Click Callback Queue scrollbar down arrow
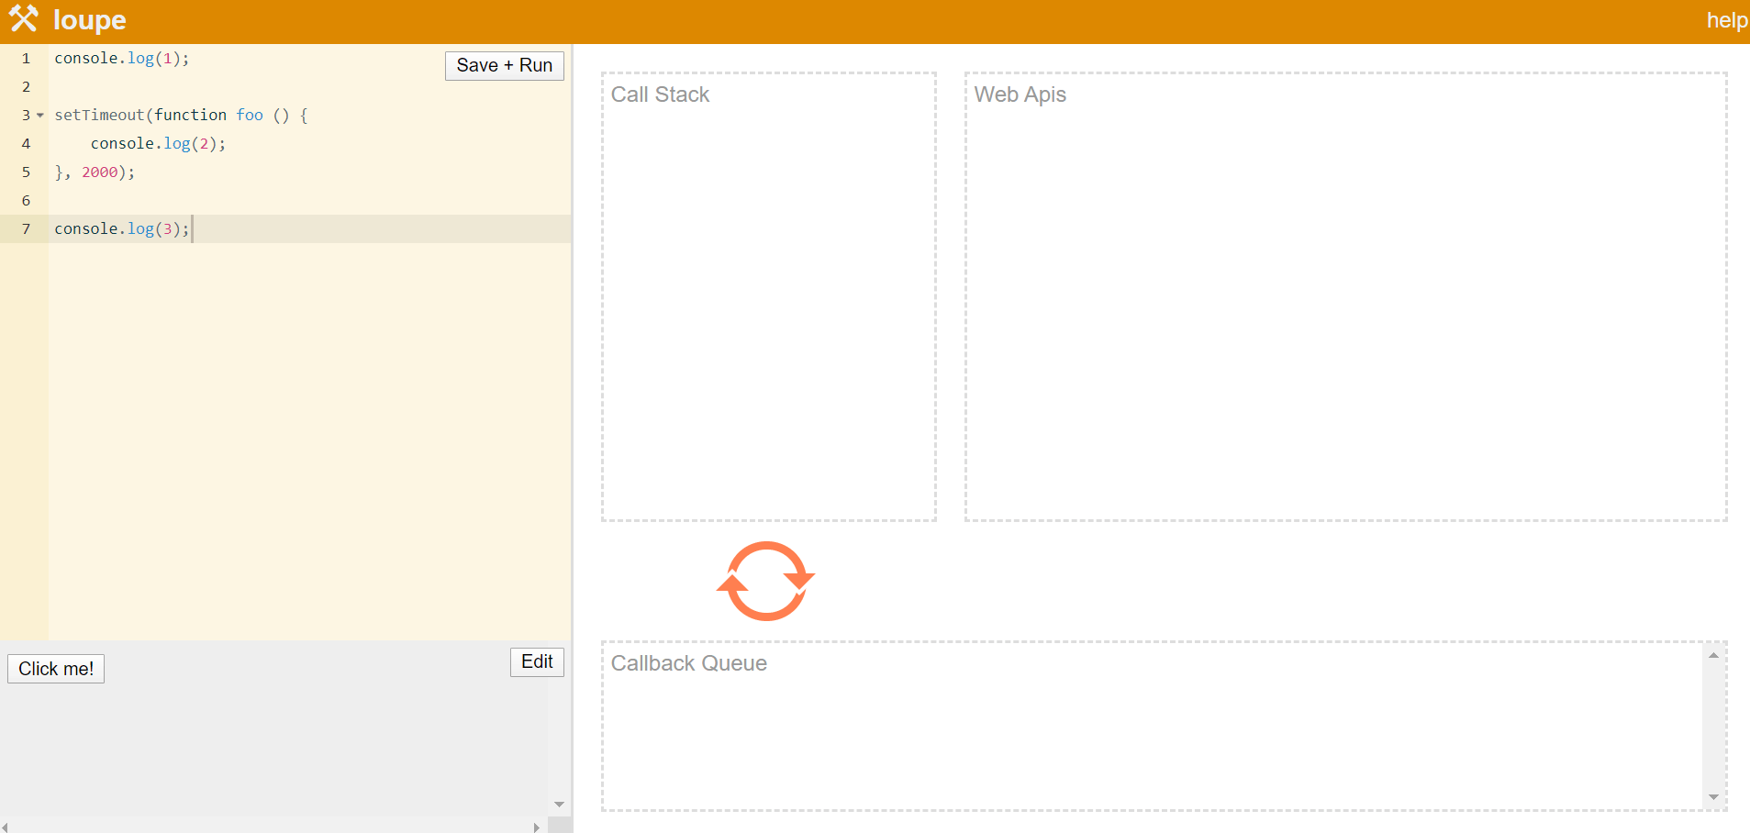This screenshot has width=1750, height=833. (1713, 797)
